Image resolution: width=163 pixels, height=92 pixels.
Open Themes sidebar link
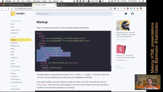pos(13,73)
